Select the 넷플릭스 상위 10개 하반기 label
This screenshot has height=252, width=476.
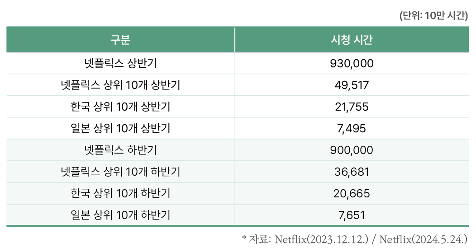(x=120, y=172)
